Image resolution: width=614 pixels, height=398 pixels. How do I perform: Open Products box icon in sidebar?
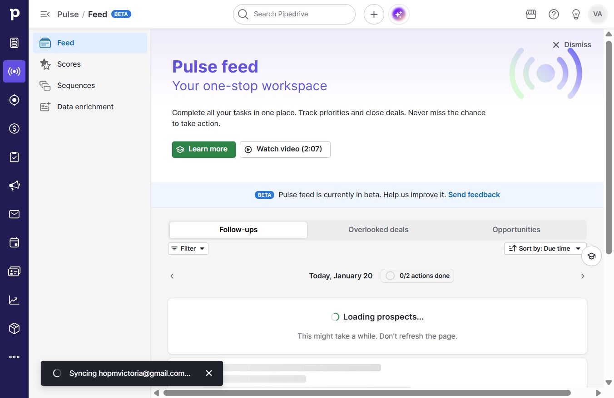[x=15, y=328]
